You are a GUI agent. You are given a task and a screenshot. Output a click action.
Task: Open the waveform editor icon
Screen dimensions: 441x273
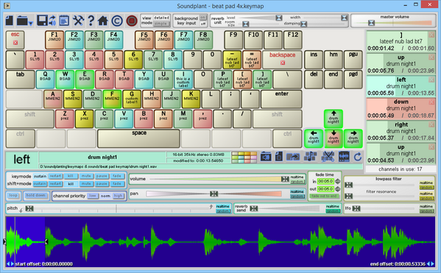[x=344, y=157]
